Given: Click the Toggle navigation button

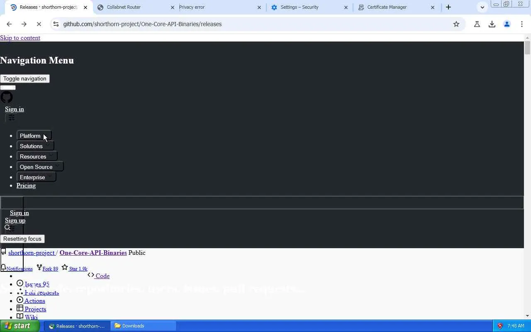Looking at the screenshot, I should tap(25, 78).
